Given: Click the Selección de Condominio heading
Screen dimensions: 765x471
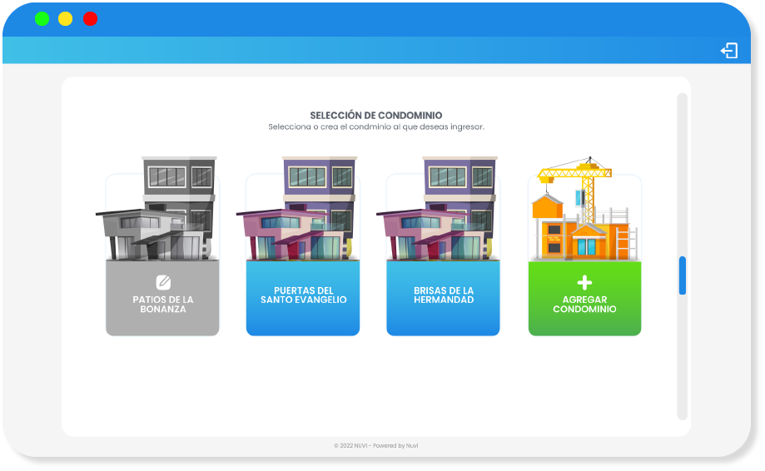Looking at the screenshot, I should coord(376,116).
